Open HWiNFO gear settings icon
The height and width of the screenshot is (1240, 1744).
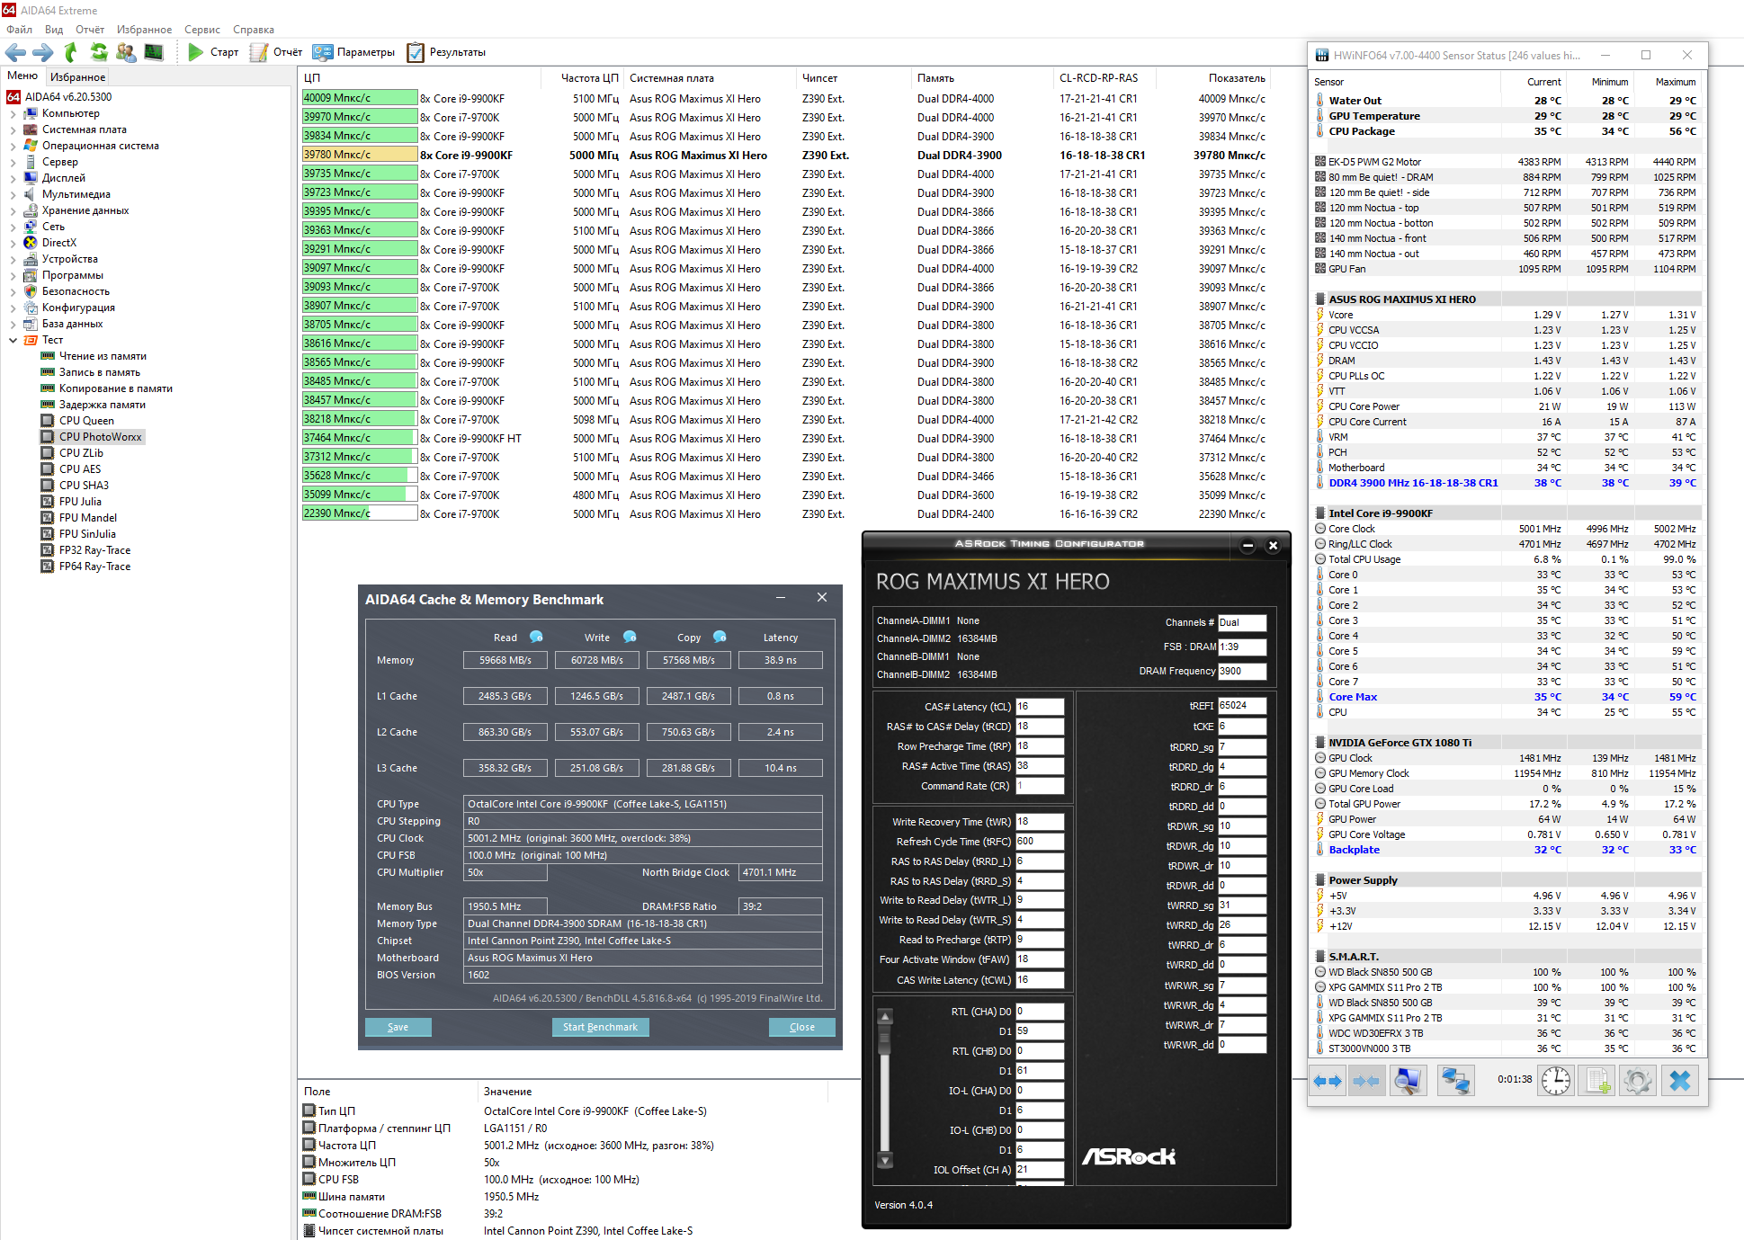tap(1638, 1080)
